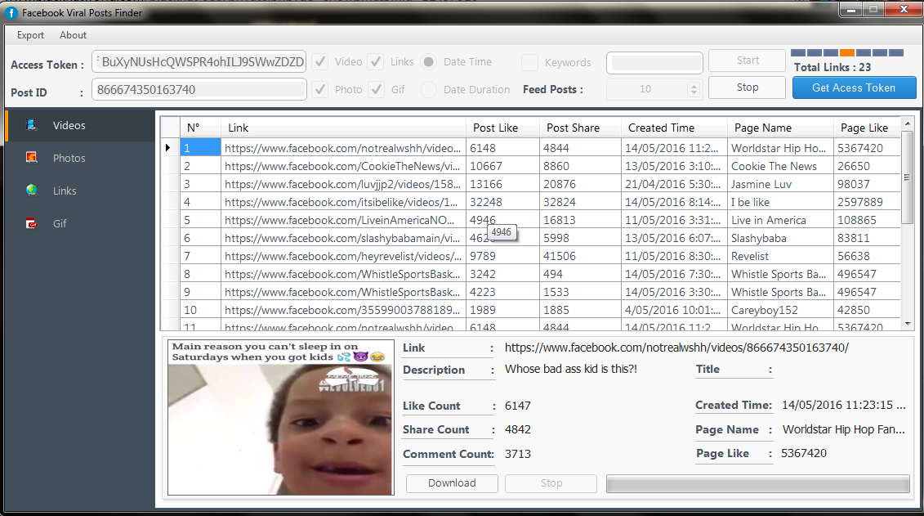The image size is (924, 516).
Task: Click the Videos sidebar icon
Action: tap(31, 125)
